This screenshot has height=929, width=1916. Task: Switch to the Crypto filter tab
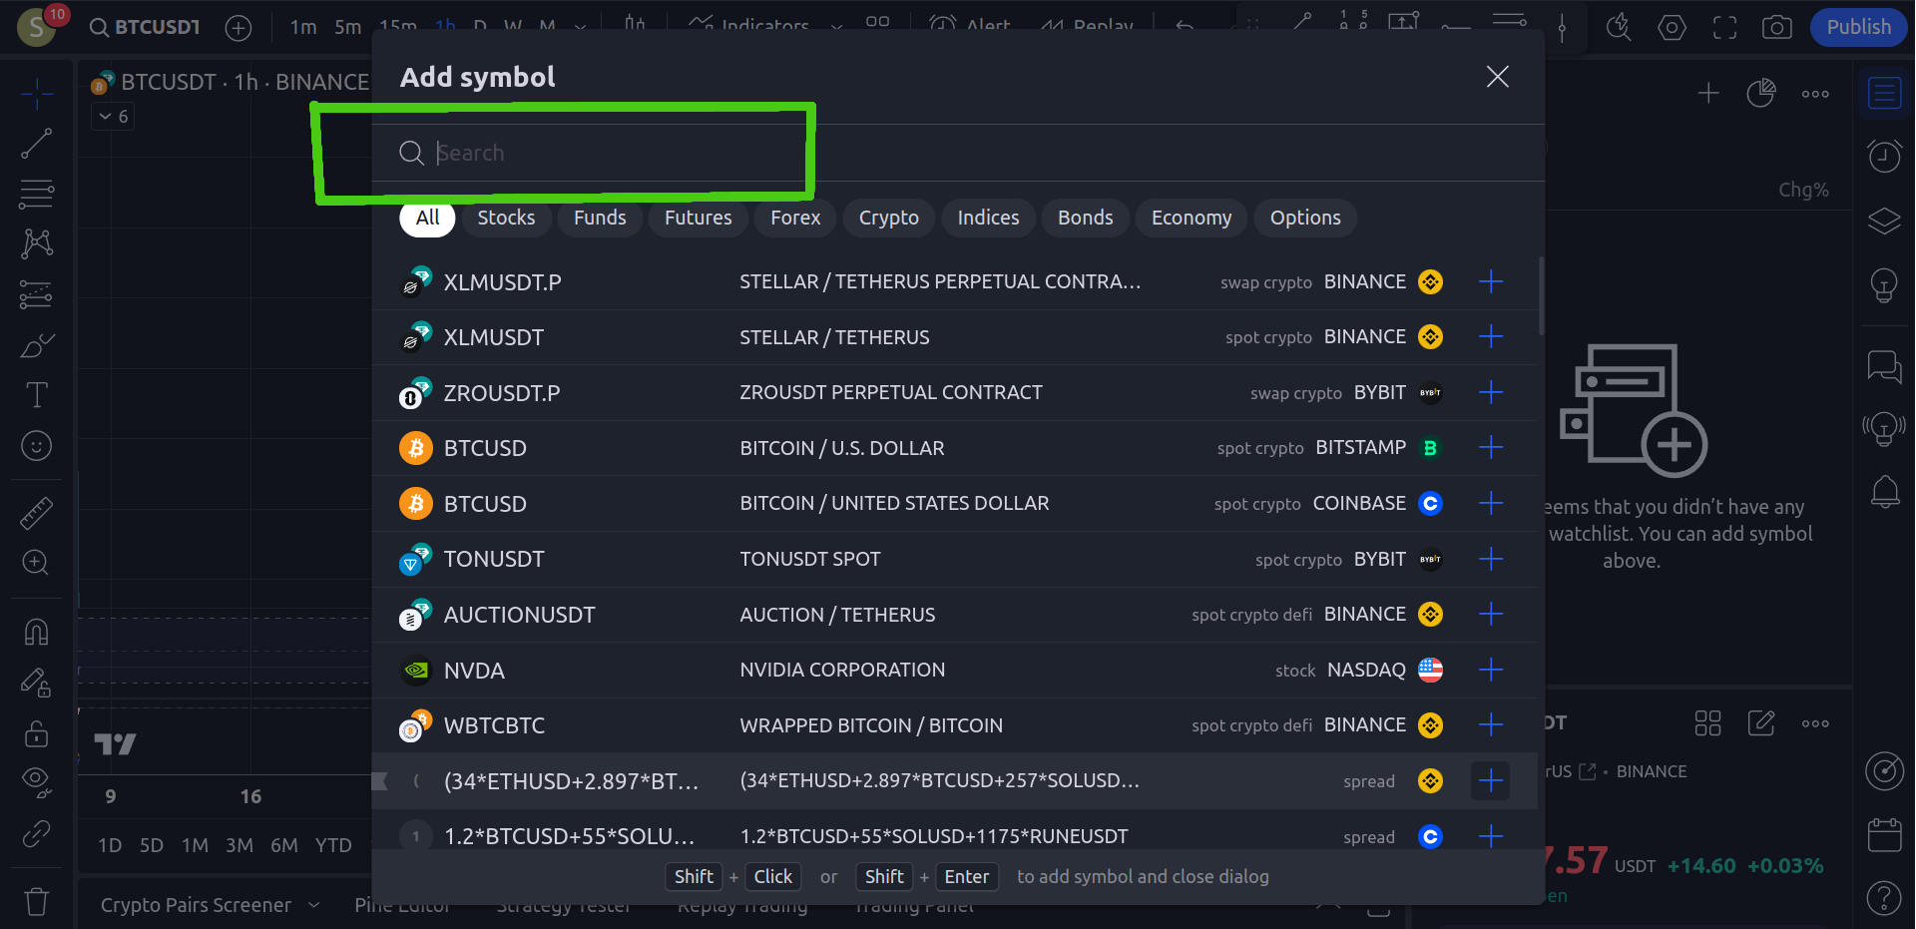point(888,218)
